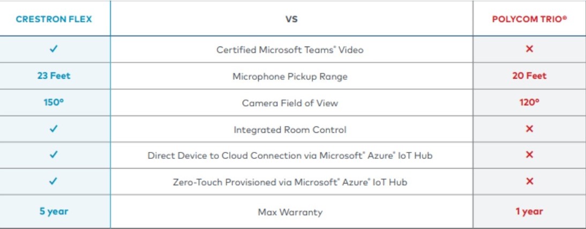The width and height of the screenshot is (586, 229).
Task: Click the Microphone Pickup Range label
Action: coord(290,77)
